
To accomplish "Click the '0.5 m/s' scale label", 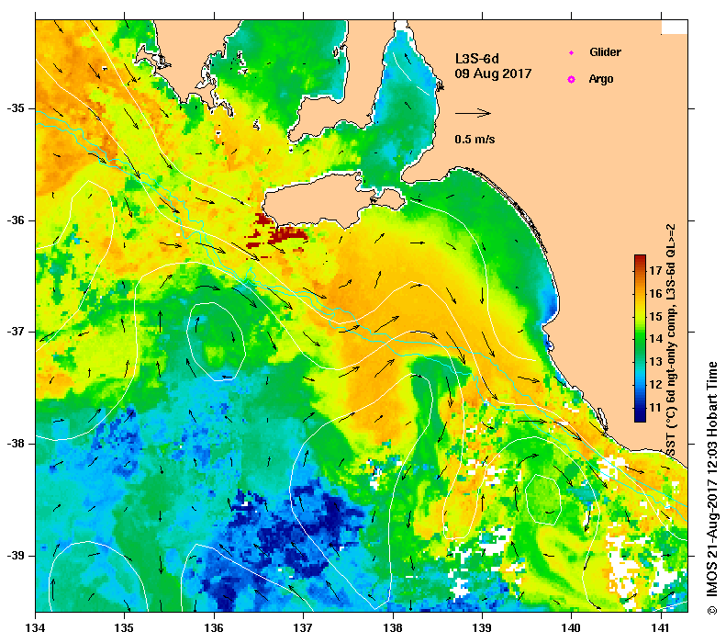I will (x=475, y=140).
